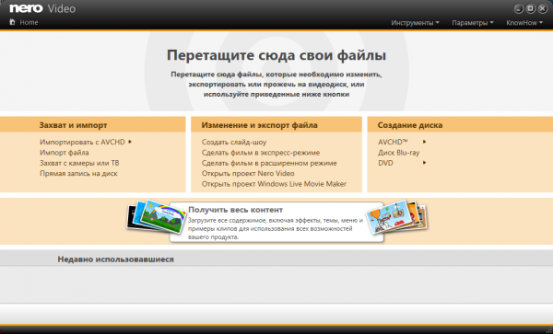Click the Недавно использовавшиеся heading
Image resolution: width=553 pixels, height=334 pixels.
[116, 259]
